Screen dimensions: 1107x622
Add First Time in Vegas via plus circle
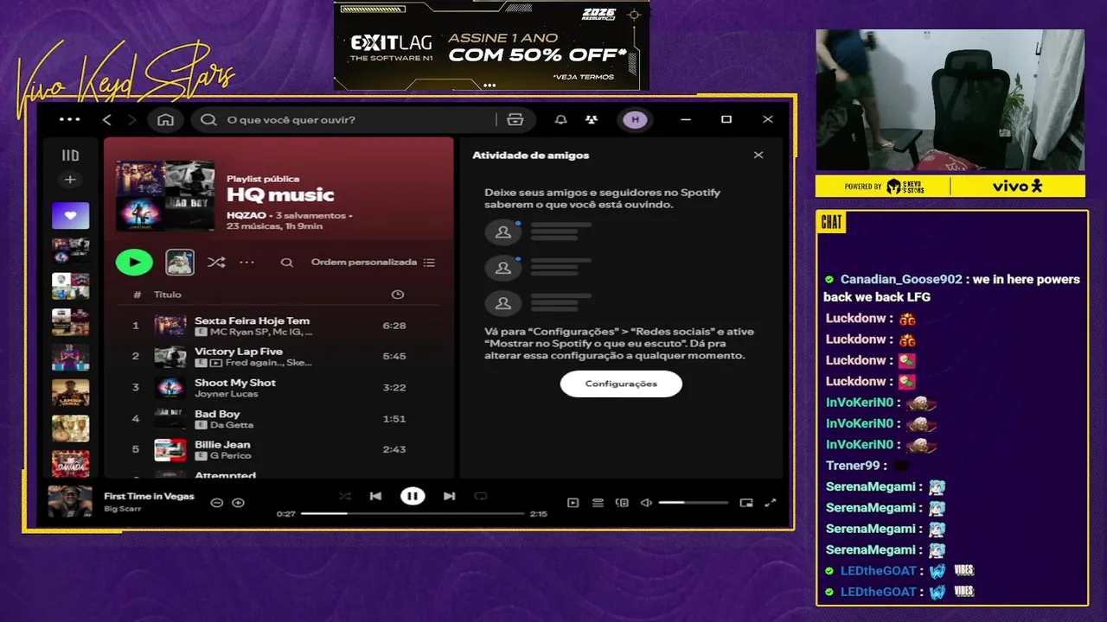coord(238,503)
